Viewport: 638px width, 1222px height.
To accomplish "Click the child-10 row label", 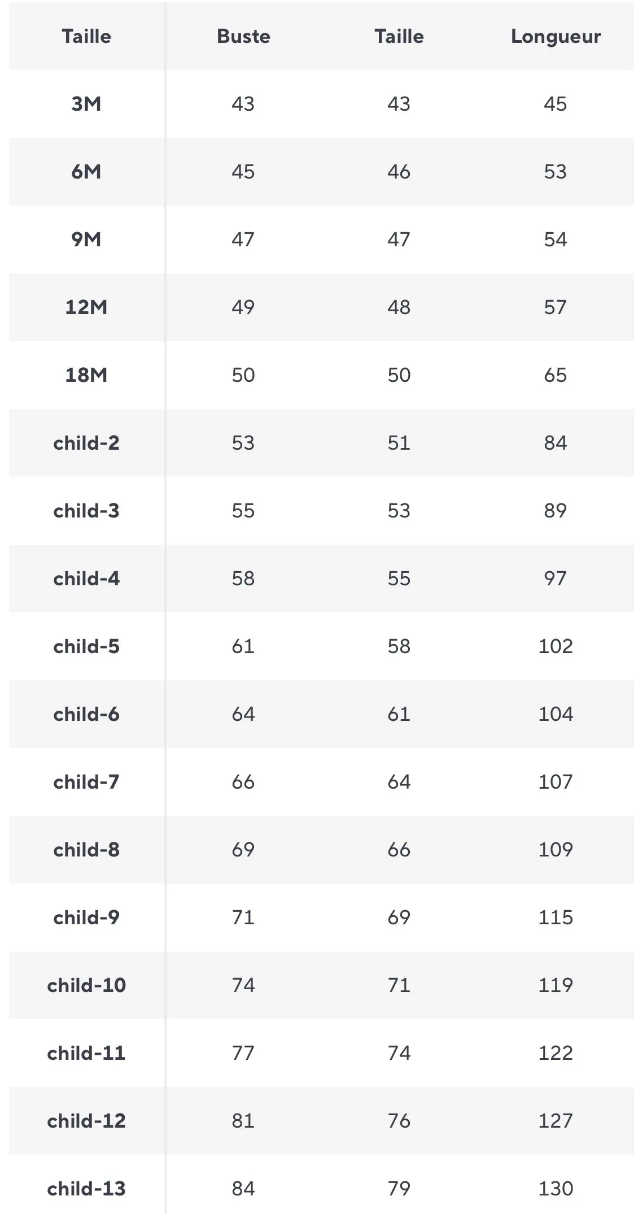I will click(x=86, y=985).
